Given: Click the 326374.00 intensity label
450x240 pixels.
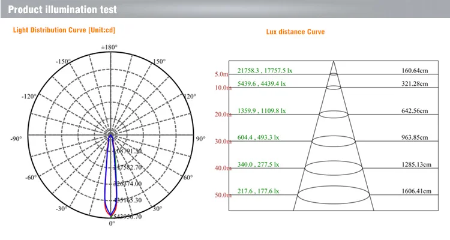Looking at the screenshot, I should [127, 184].
